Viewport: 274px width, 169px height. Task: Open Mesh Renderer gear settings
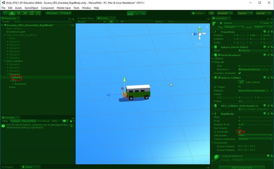(272, 55)
